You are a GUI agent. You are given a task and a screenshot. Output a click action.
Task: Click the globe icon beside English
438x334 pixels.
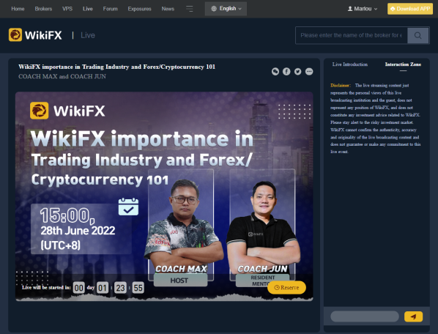click(214, 9)
